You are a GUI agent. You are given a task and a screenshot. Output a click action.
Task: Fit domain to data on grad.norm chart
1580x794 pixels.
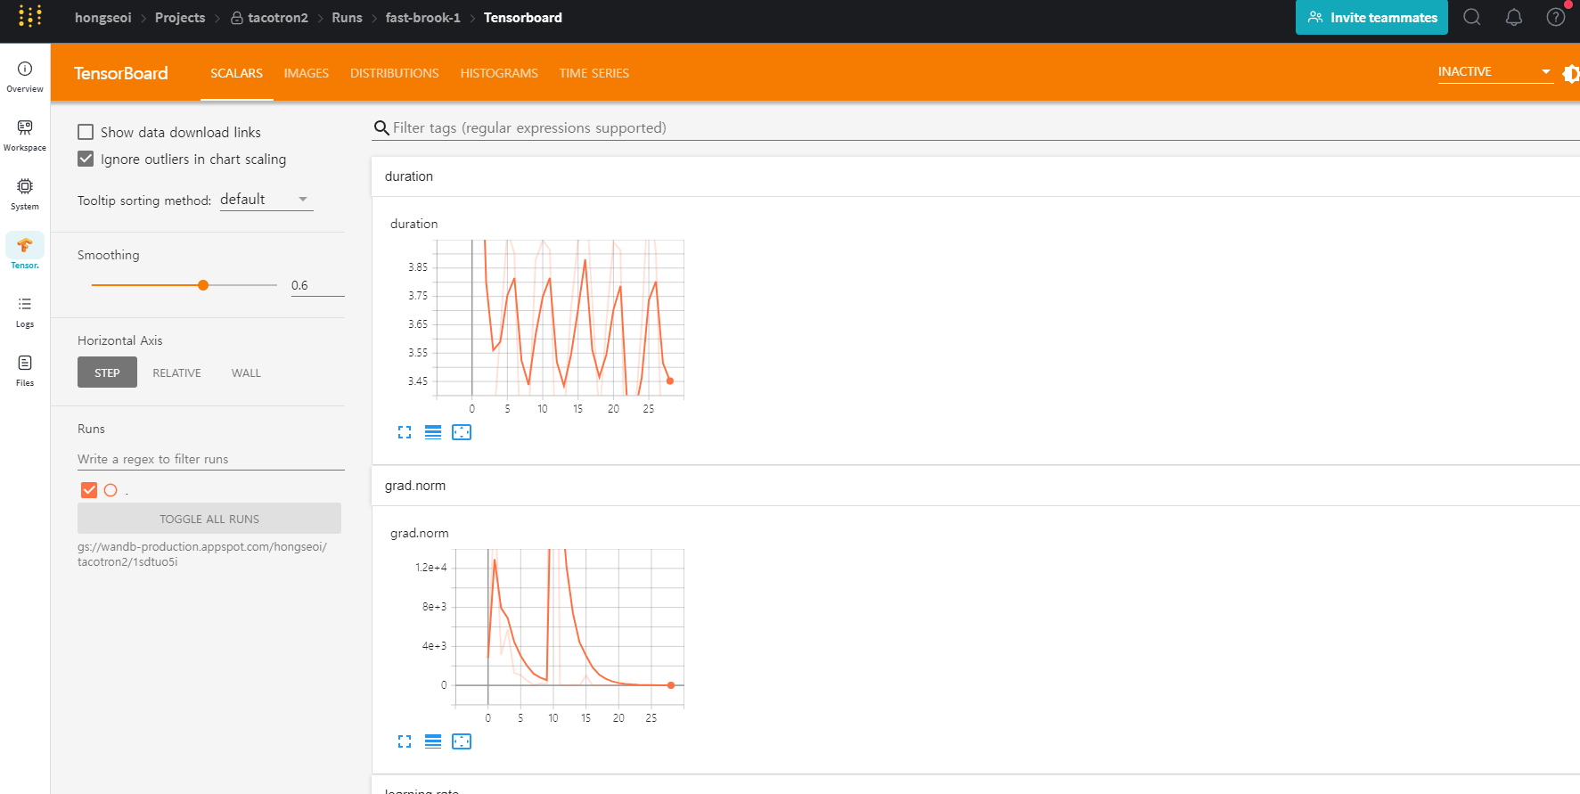click(x=462, y=741)
